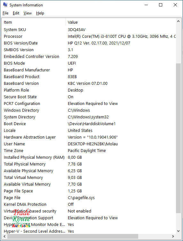Select the Total Physical Memory row
The height and width of the screenshot is (241, 183).
click(89, 164)
